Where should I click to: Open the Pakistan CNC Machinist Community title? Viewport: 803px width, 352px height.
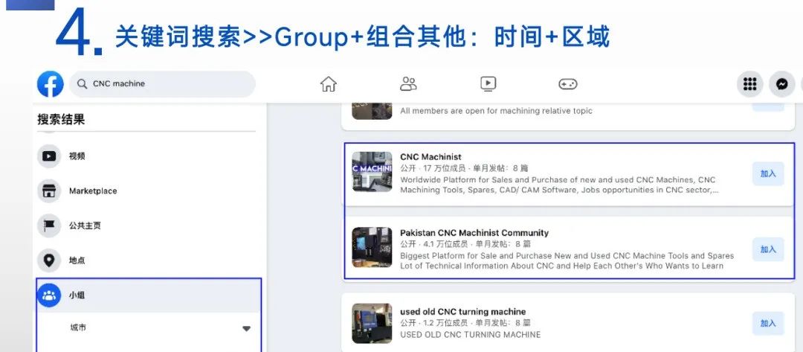(474, 233)
